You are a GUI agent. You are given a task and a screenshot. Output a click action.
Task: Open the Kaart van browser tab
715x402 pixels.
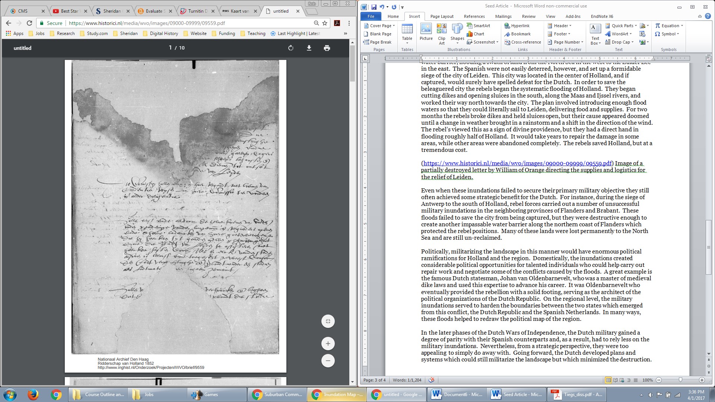coord(238,11)
